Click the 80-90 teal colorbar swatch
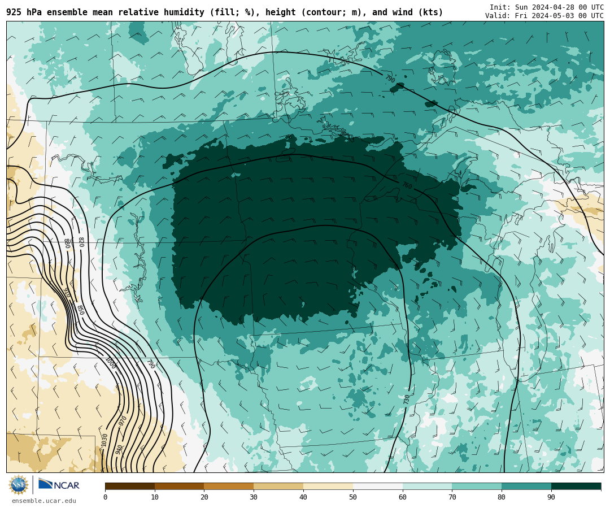The image size is (610, 508). coord(526,486)
